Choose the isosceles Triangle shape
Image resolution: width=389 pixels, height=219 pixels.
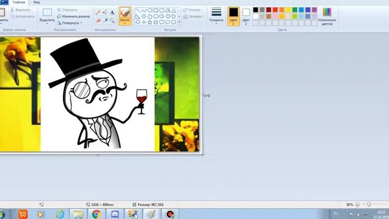(x=174, y=10)
